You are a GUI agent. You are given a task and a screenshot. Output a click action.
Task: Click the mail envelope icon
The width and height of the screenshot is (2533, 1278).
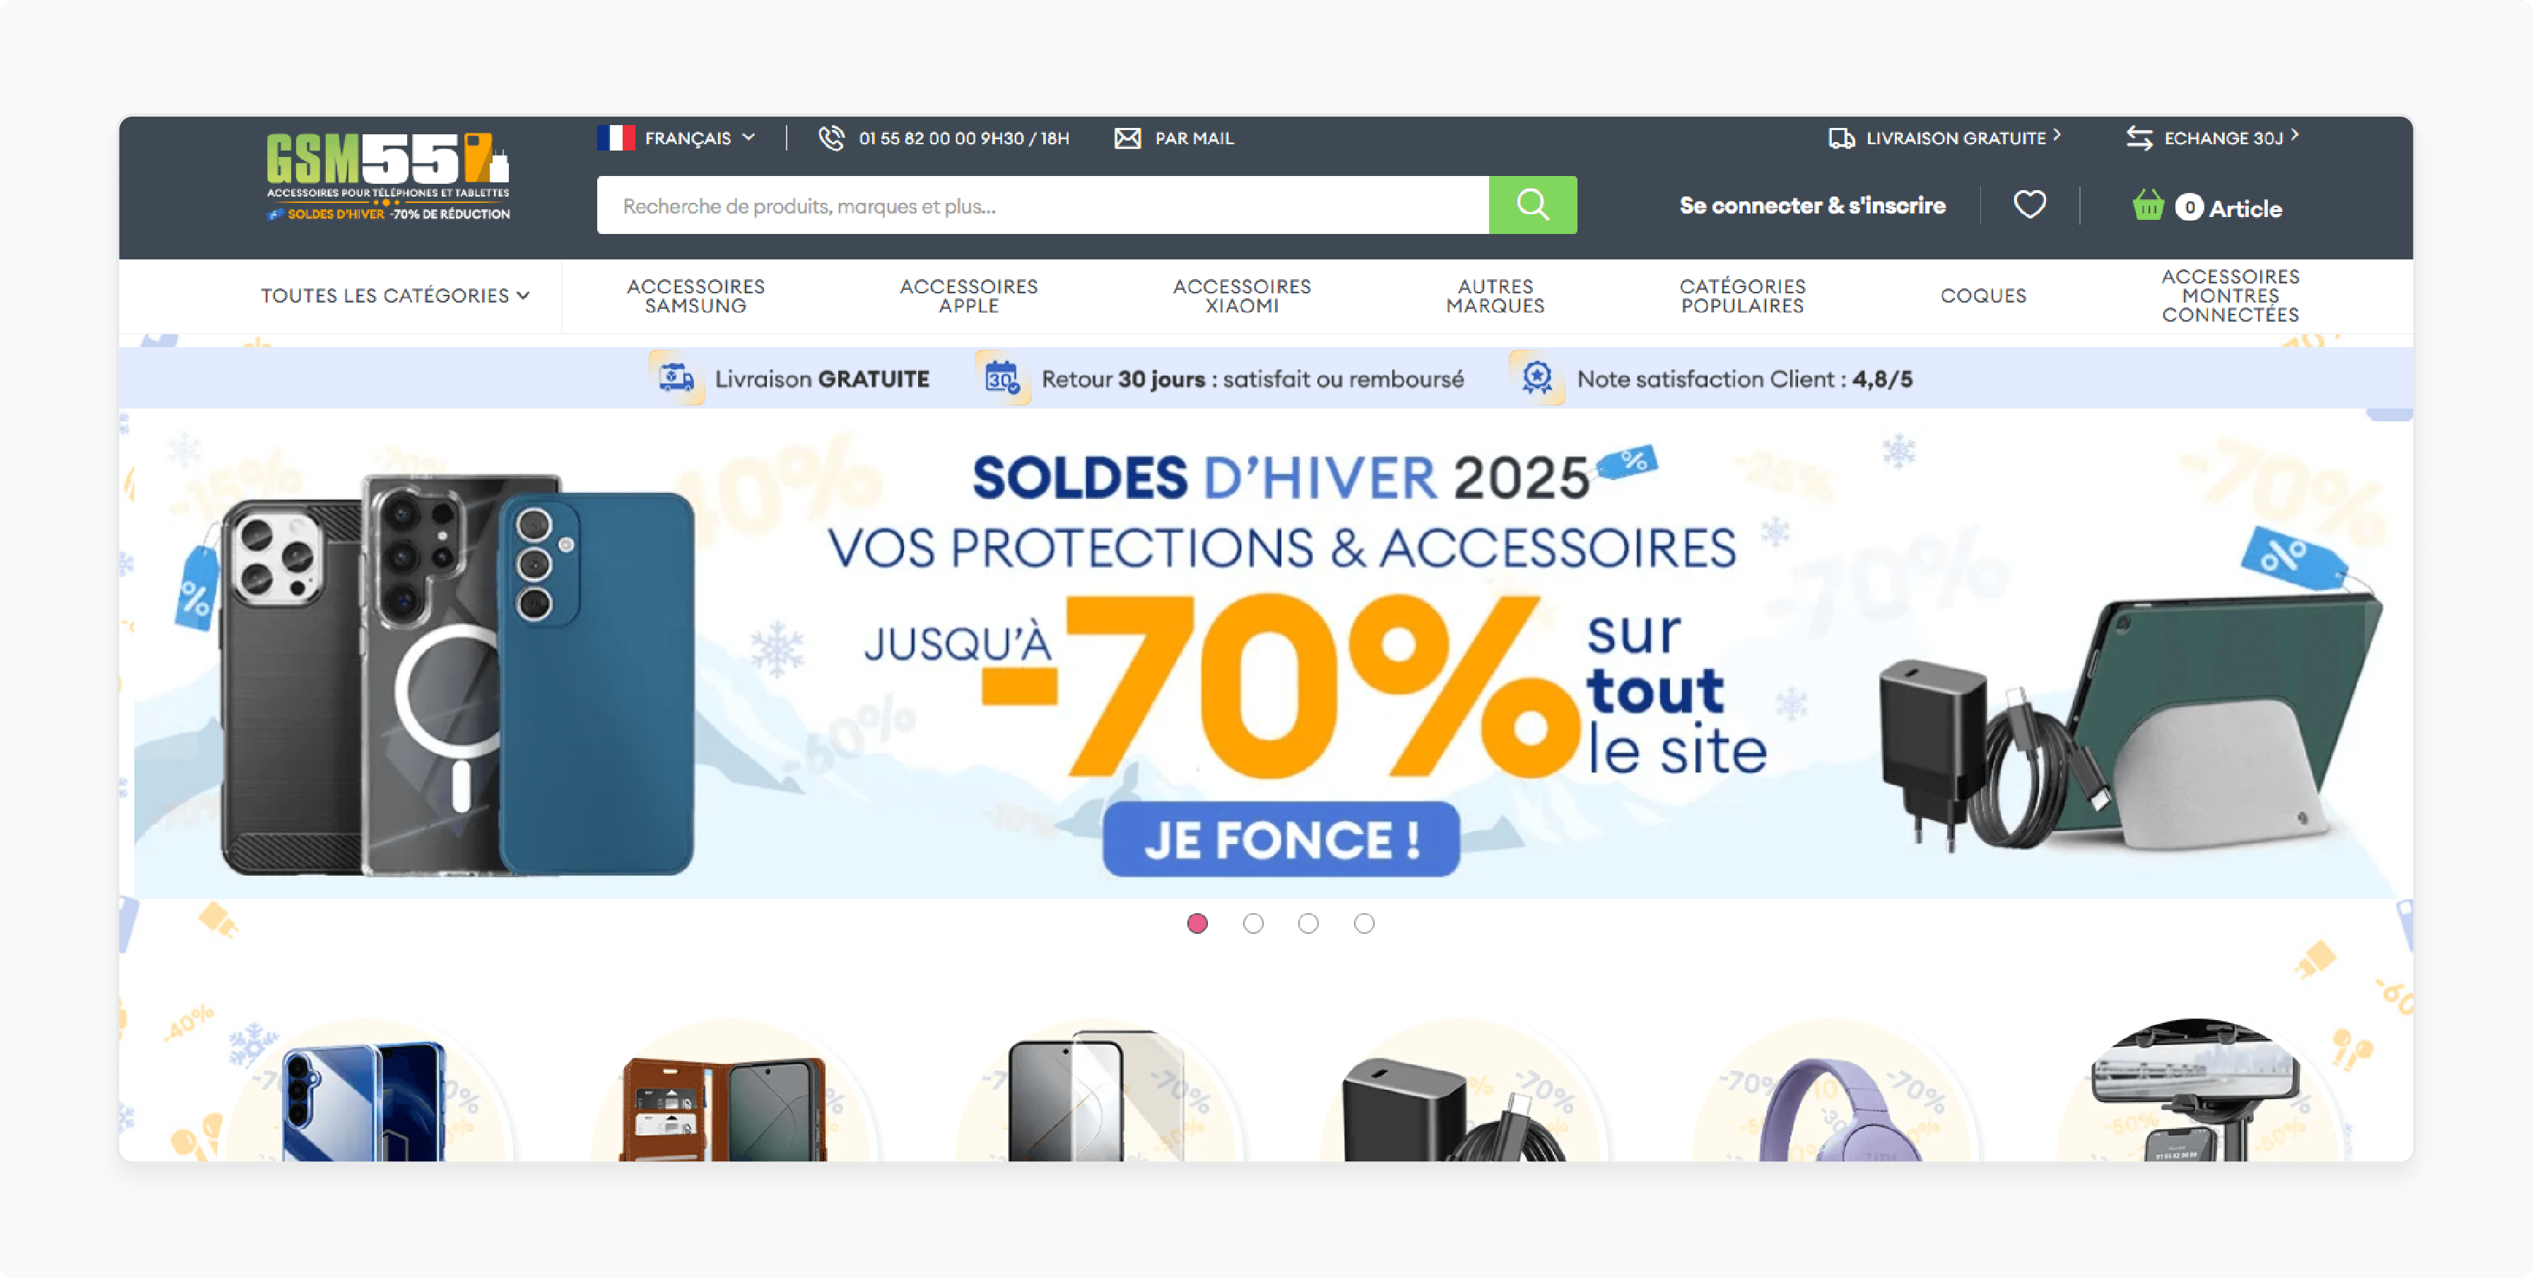coord(1127,137)
